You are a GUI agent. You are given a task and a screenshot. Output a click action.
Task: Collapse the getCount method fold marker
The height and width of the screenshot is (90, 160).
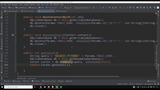16,53
